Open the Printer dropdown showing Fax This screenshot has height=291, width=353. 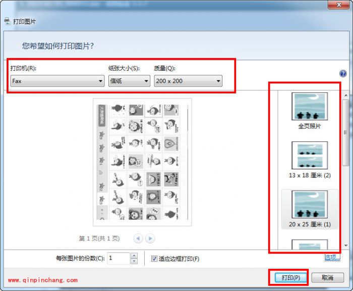[x=57, y=81]
